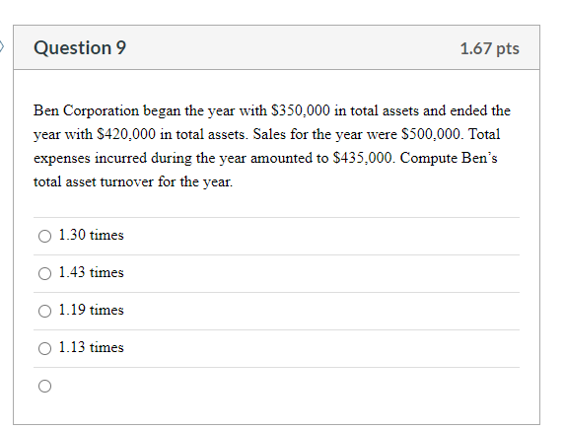The height and width of the screenshot is (430, 565).
Task: Click the $500,000 sales figure
Action: [433, 134]
